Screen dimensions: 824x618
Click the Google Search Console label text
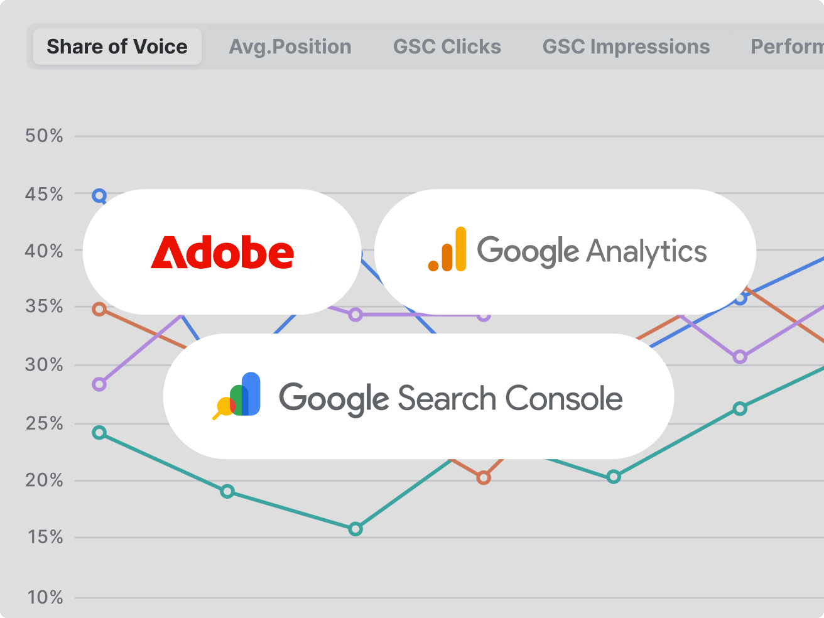coord(451,398)
